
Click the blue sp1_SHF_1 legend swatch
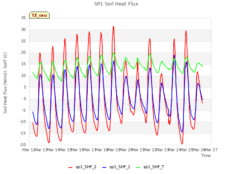coord(104,167)
